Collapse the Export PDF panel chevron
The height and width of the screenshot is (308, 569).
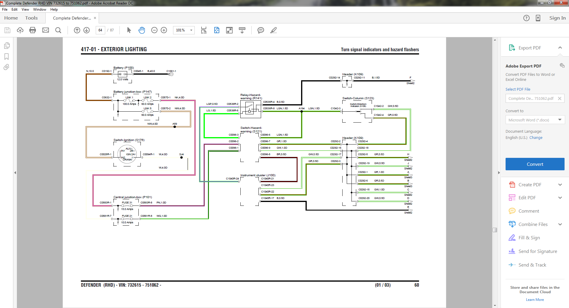tap(560, 48)
